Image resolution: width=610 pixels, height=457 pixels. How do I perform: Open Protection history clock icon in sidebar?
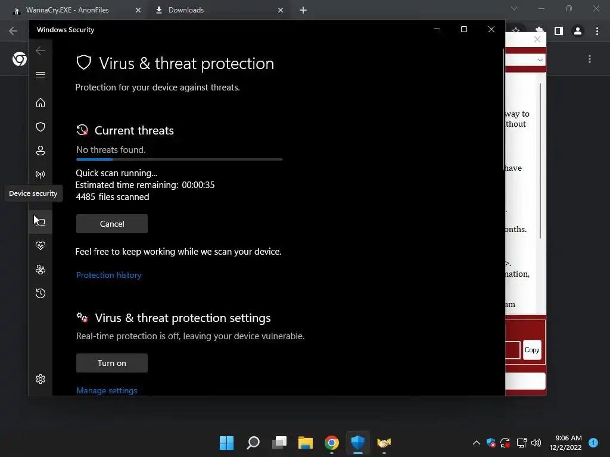(41, 293)
